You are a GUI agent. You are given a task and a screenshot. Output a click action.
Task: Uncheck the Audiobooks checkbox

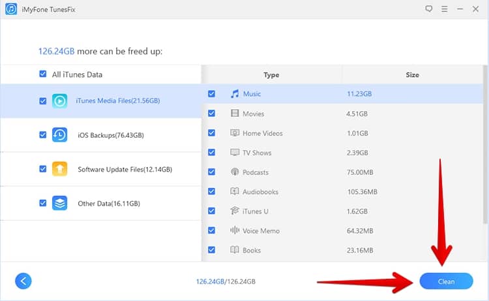click(x=212, y=191)
